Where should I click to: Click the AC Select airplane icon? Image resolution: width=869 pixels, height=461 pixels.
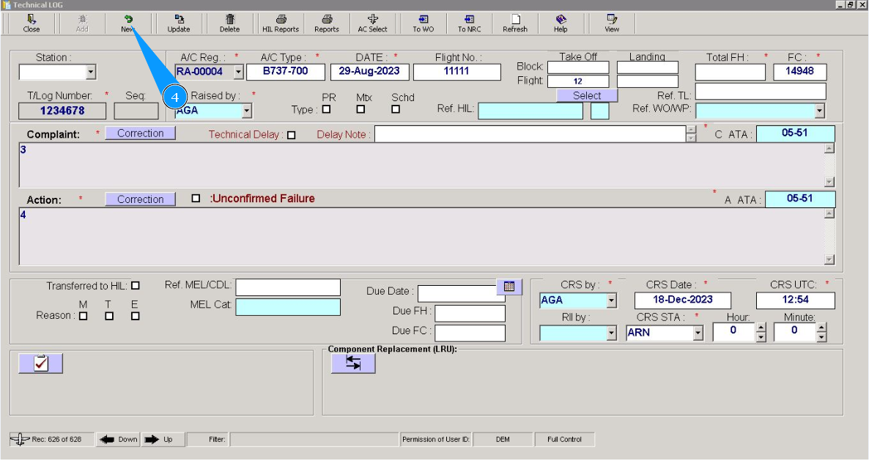coord(372,24)
